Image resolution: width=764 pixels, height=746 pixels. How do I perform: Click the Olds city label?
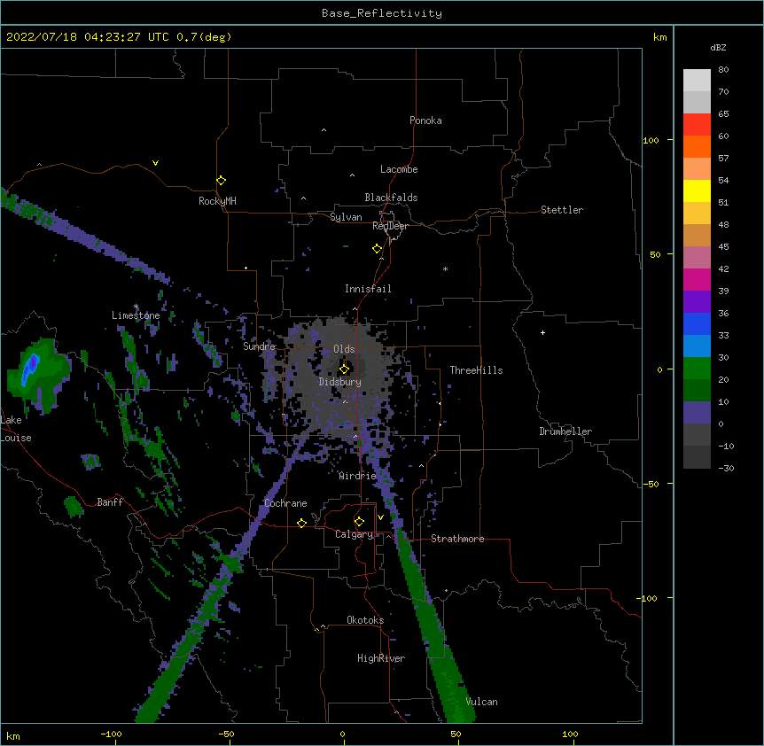pyautogui.click(x=344, y=349)
